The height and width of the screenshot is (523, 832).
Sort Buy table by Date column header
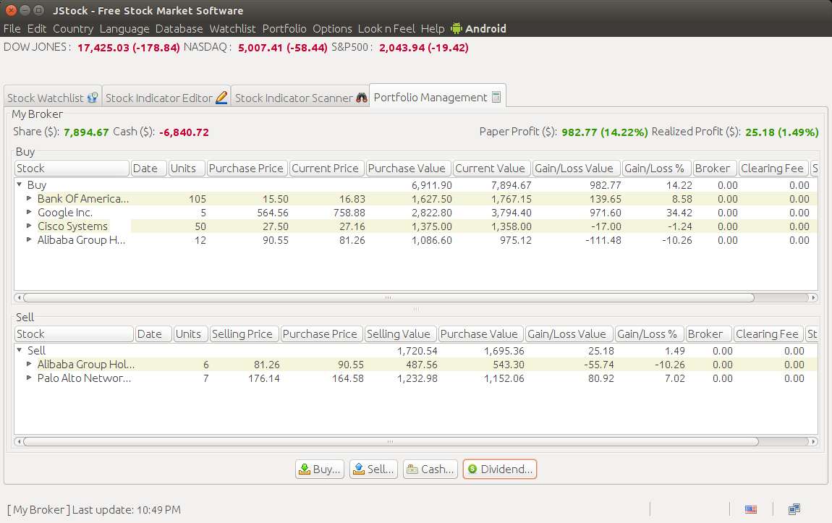pos(148,168)
